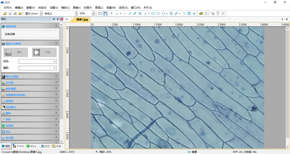Choose the angle measurement tool
Viewport: 290px width, 154px height.
pyautogui.click(x=117, y=14)
